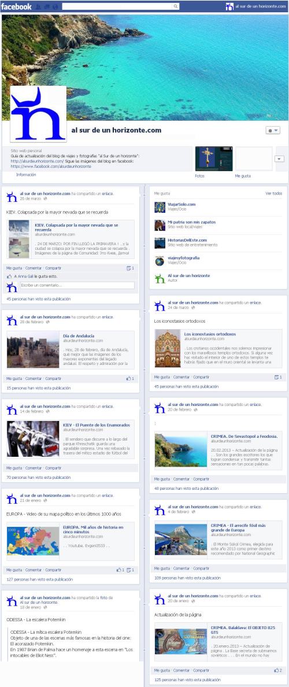Click comment count on iconostasios post
The image size is (289, 687).
pos(278,377)
